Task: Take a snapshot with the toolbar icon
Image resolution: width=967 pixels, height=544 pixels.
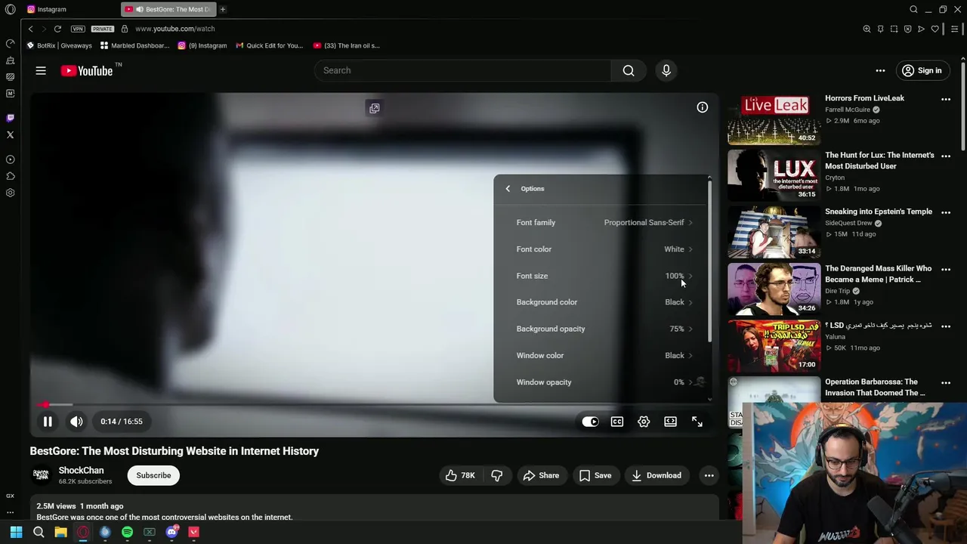Action: (894, 29)
